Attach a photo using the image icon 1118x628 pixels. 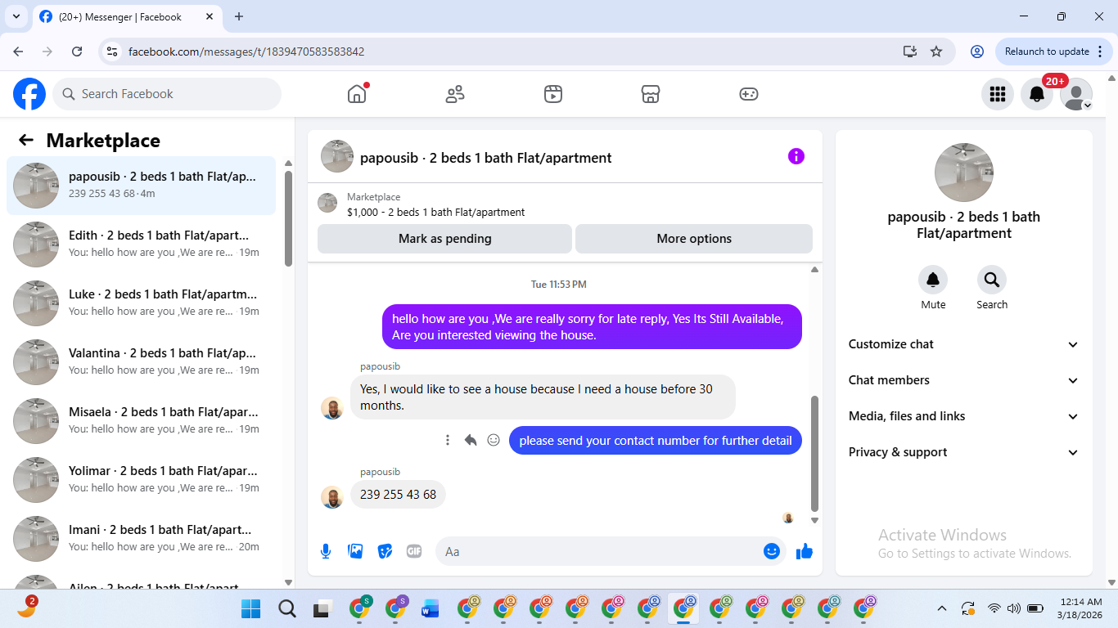pyautogui.click(x=355, y=551)
